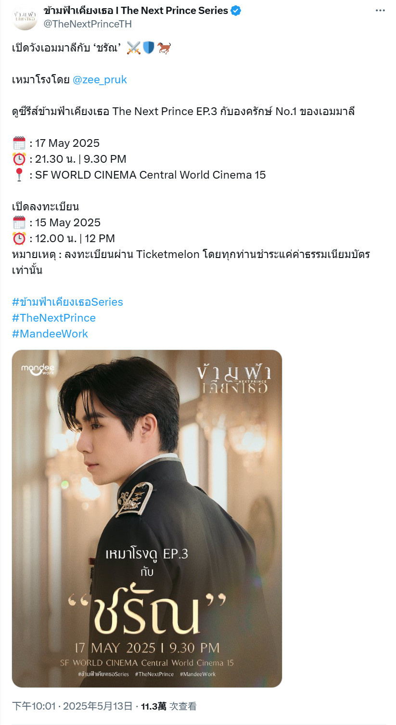Click the series title logo on poster

coord(234,380)
